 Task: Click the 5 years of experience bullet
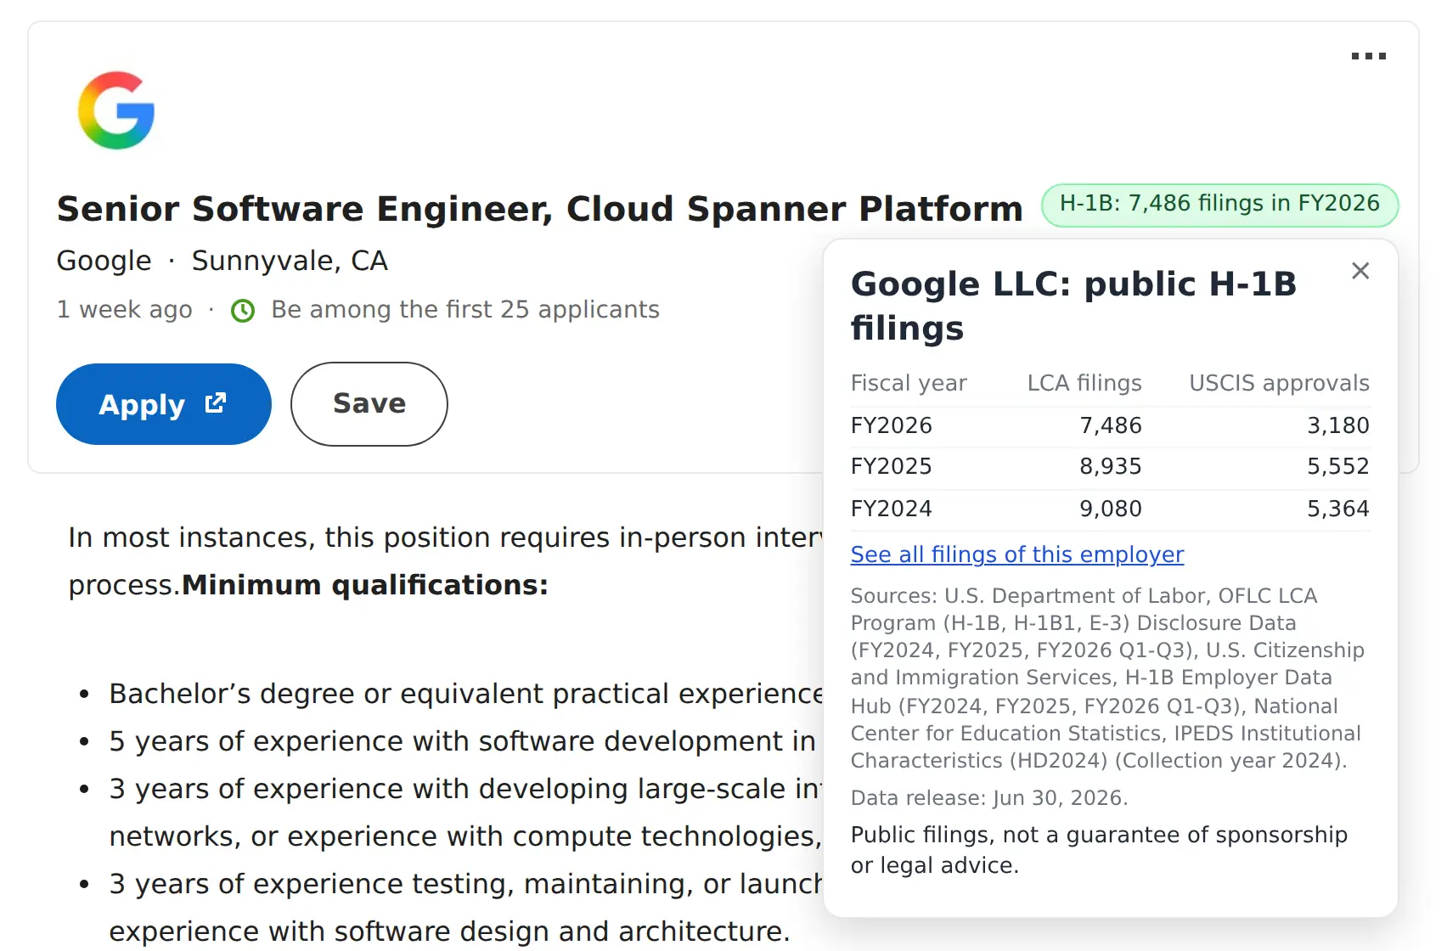pos(462,741)
